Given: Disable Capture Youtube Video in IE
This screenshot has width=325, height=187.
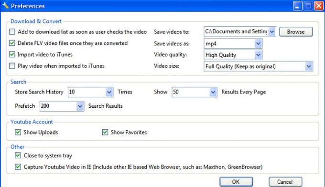Looking at the screenshot, I should point(18,167).
